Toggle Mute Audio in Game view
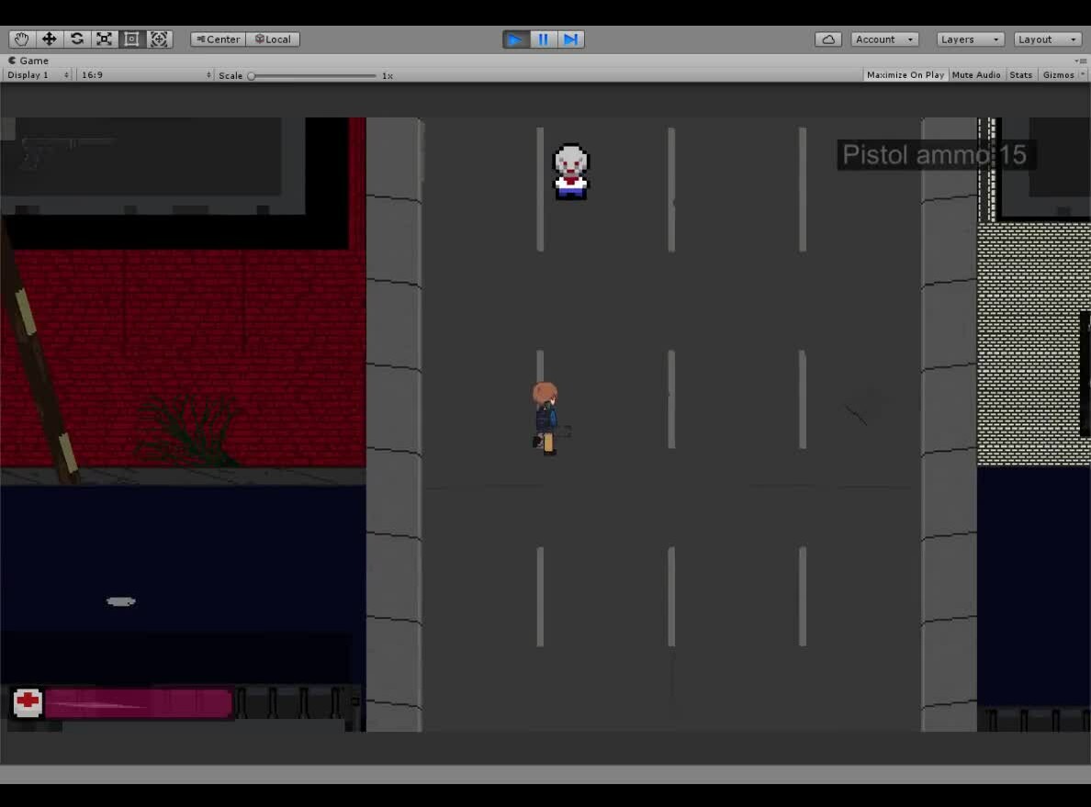 tap(976, 75)
